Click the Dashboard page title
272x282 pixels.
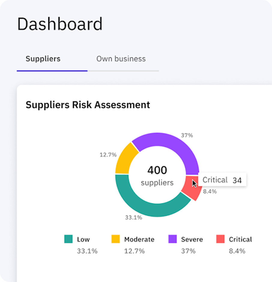coord(60,24)
